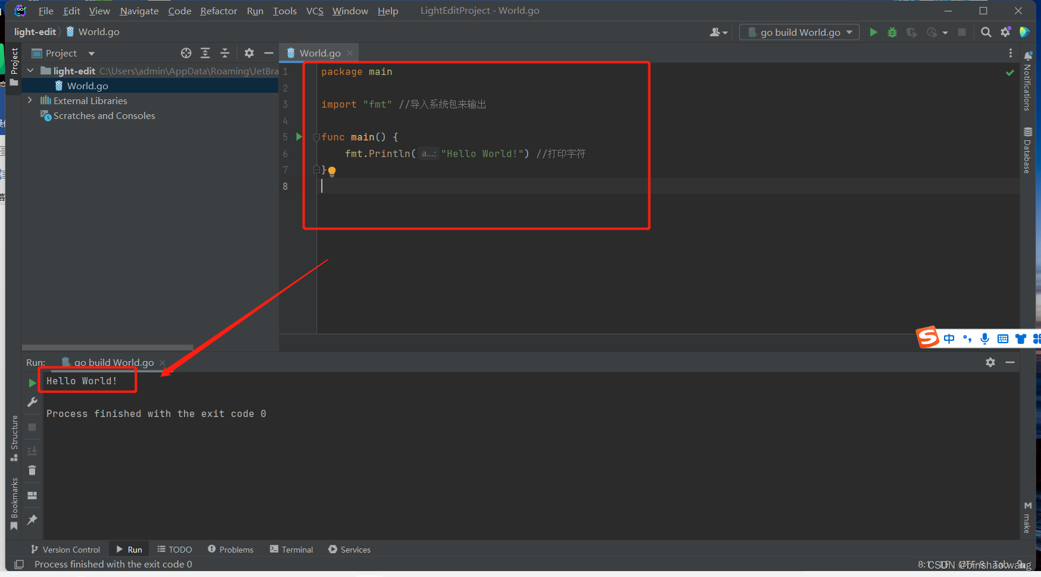The width and height of the screenshot is (1041, 577).
Task: Toggle the Structure side tab
Action: (14, 438)
